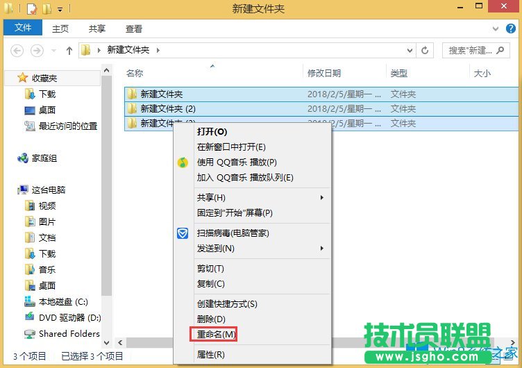Choose 在新窗口中打开(E) from context menu
The image size is (522, 368).
point(231,147)
